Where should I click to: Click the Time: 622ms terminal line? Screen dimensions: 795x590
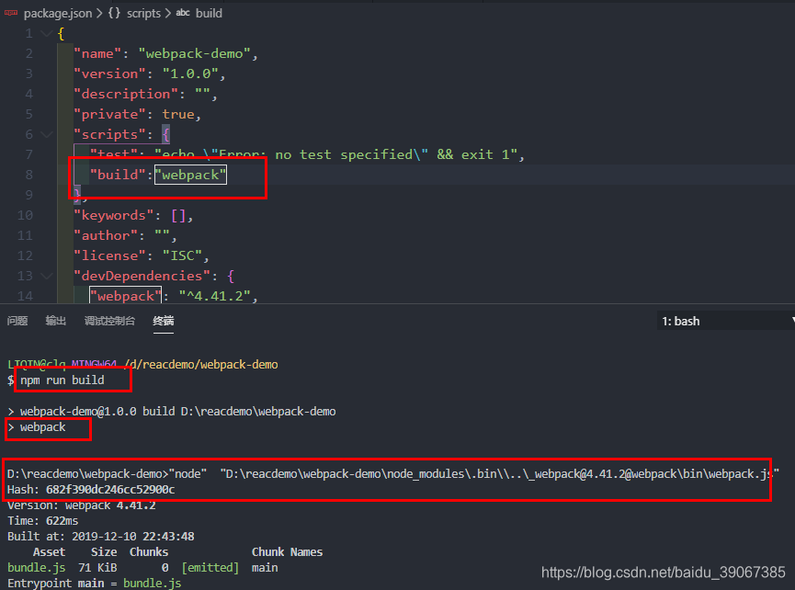tap(42, 521)
